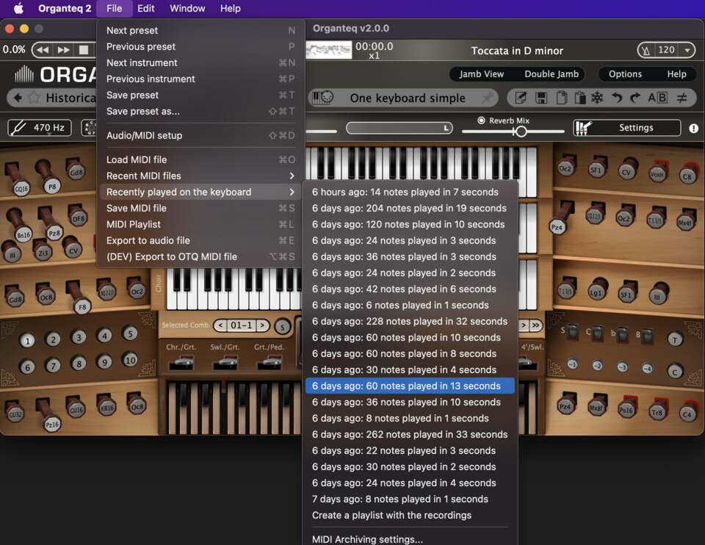Click the MIDI waveform thumbnail beside the timer
This screenshot has width=705, height=545.
(329, 50)
